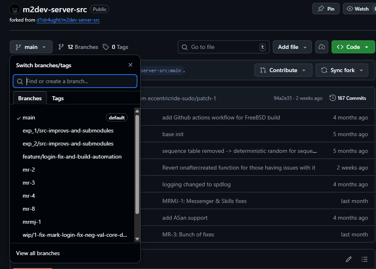
Task: Switch to the mr-8 branch
Action: 29,209
